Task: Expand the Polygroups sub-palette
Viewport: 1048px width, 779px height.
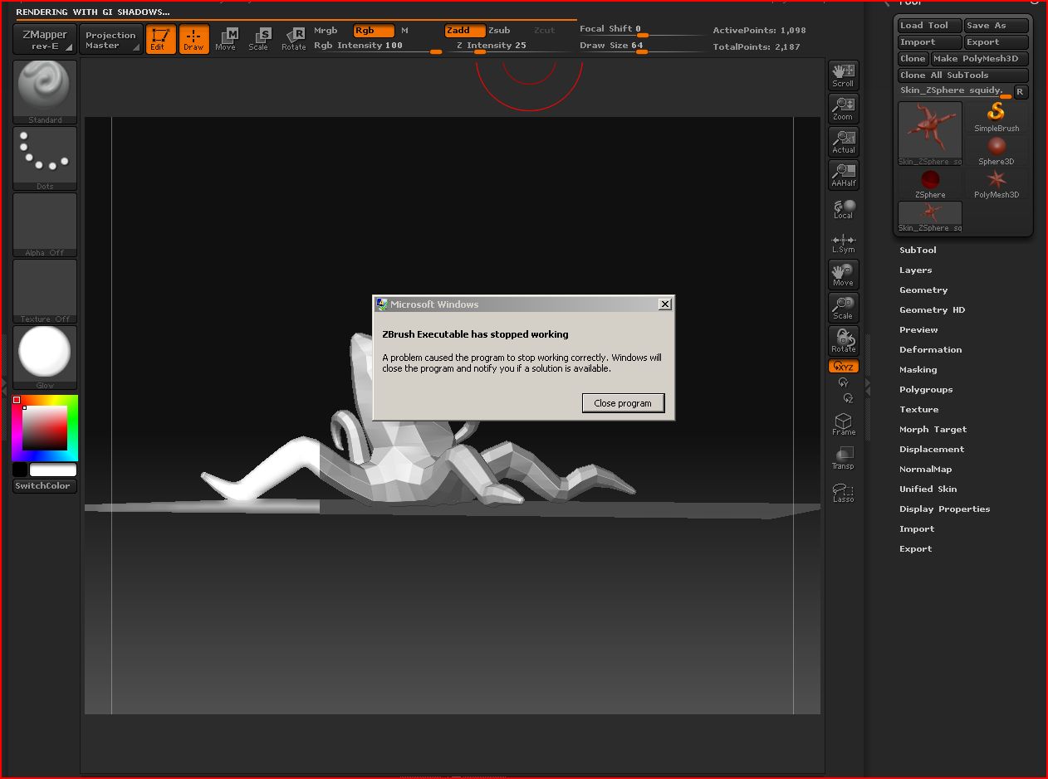Action: pos(926,389)
